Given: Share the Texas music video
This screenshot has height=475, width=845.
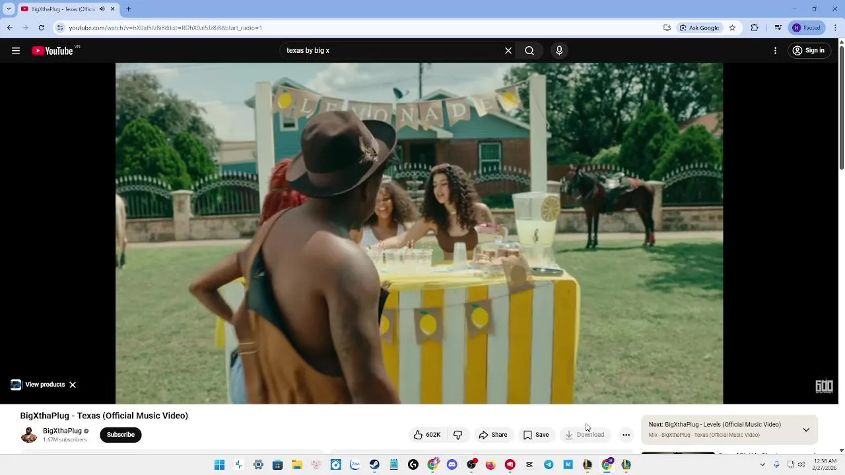Looking at the screenshot, I should pos(493,435).
